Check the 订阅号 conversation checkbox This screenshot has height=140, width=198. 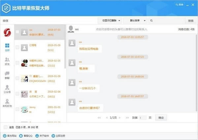click(17, 47)
